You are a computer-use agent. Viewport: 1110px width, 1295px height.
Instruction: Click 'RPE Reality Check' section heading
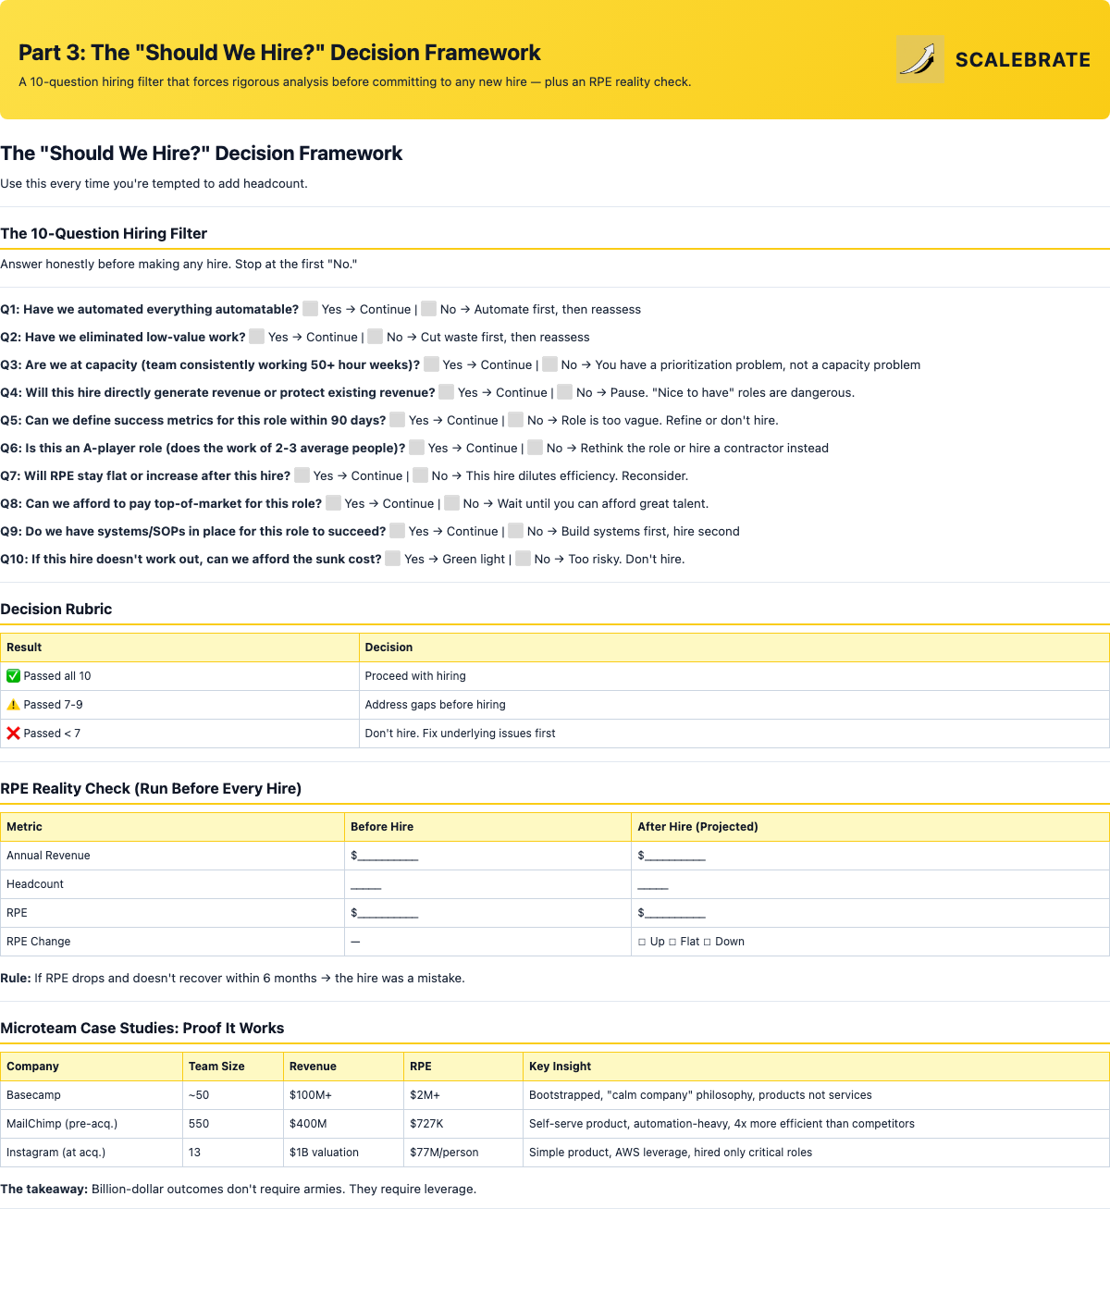[x=151, y=788]
